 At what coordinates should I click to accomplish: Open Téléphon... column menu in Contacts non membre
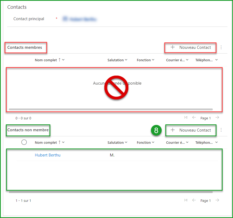pyautogui.click(x=206, y=142)
